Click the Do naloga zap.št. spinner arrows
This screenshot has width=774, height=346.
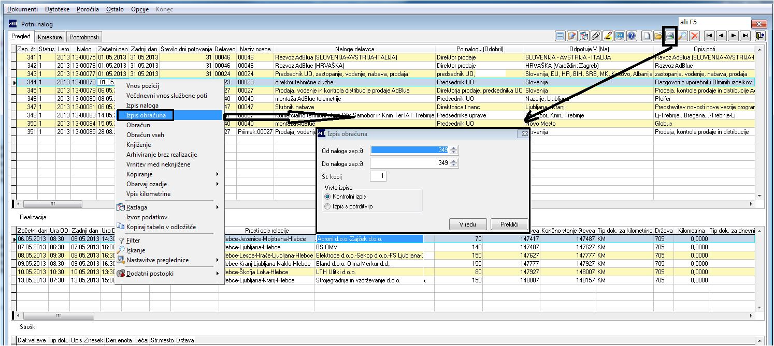454,163
